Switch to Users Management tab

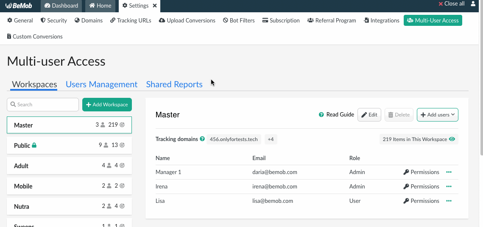tap(101, 84)
